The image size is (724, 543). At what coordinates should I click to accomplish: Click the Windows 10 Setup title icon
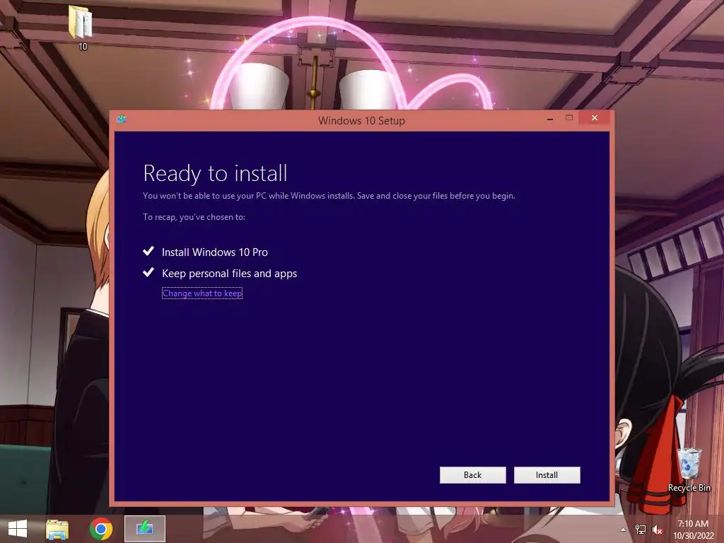click(121, 119)
